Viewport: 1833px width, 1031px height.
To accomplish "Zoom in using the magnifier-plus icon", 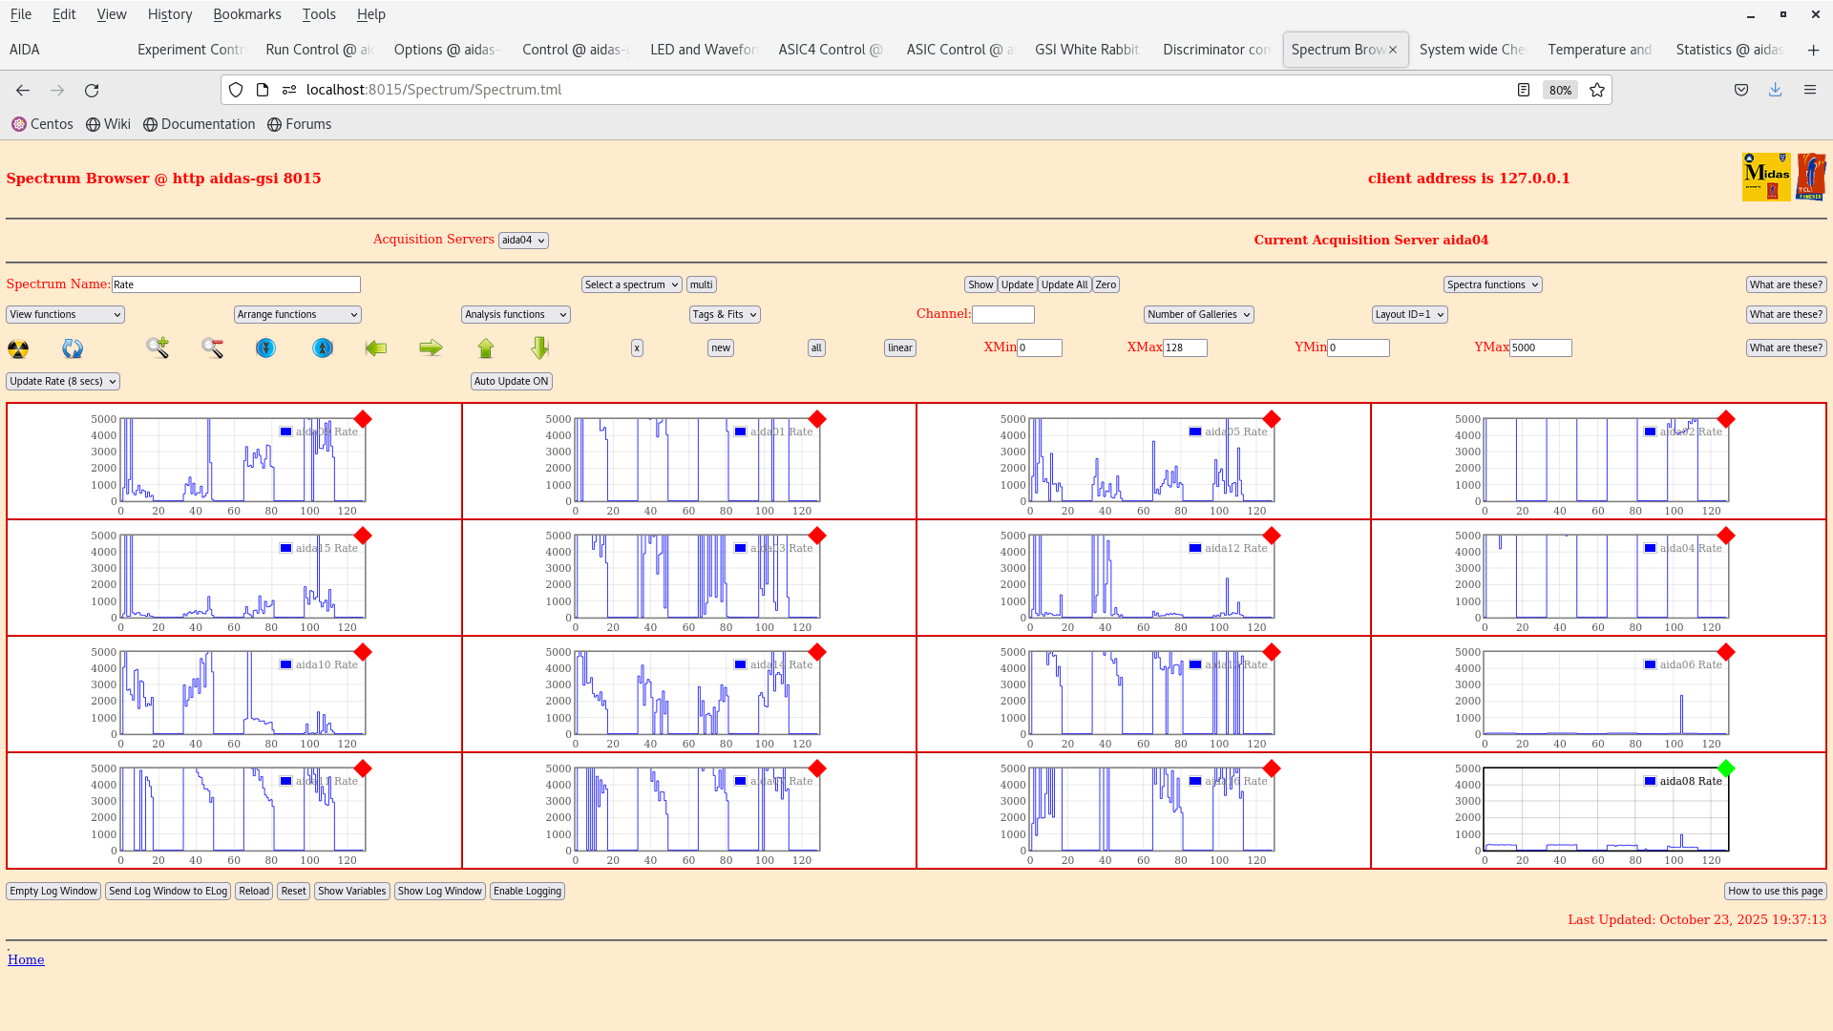I will click(x=157, y=348).
